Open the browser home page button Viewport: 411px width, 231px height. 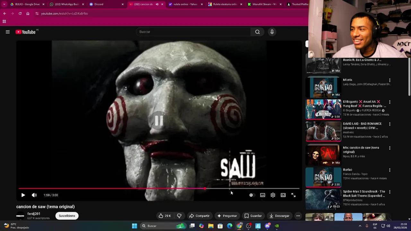[28, 13]
